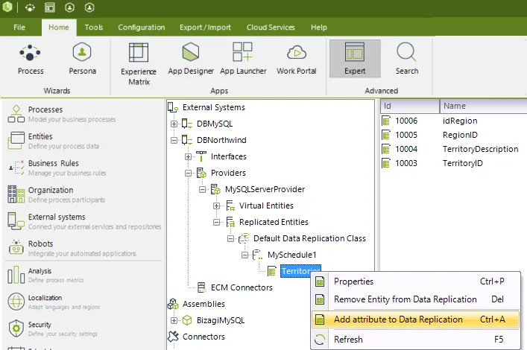Select the External Systems root node
This screenshot has height=350, width=527.
(x=213, y=107)
